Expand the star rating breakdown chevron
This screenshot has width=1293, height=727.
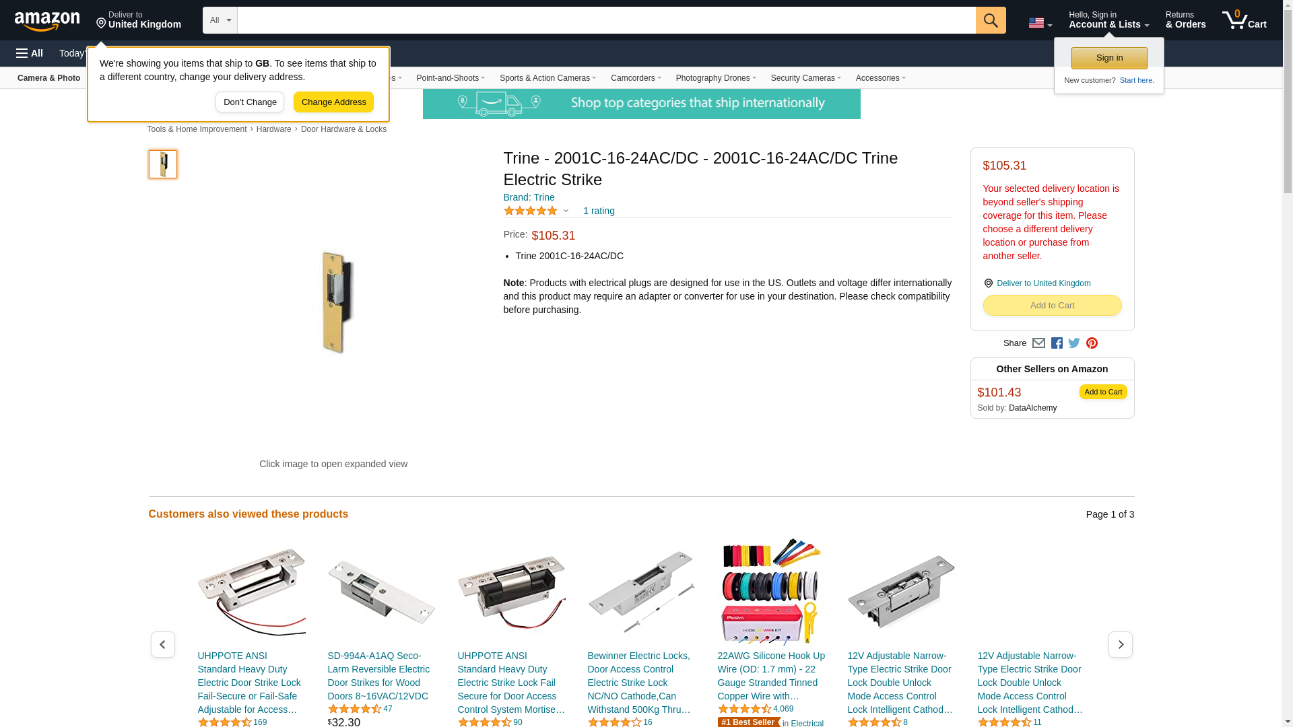click(x=566, y=211)
